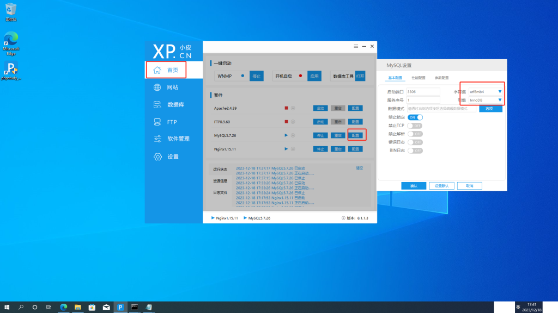Restart Nginx1.15.11 with 重启 button
This screenshot has width=558, height=313.
pyautogui.click(x=338, y=149)
